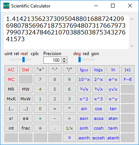Click the factorial x! key
139x145 pixels.
point(11,118)
